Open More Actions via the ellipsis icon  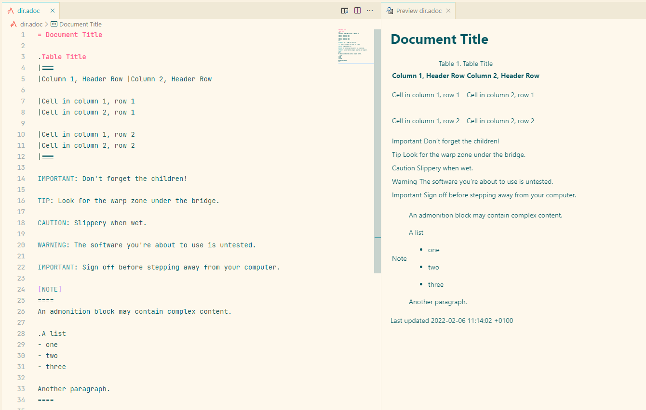point(370,10)
